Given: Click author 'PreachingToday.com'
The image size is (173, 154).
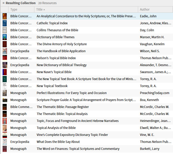Looking at the screenshot, I should point(155,93).
